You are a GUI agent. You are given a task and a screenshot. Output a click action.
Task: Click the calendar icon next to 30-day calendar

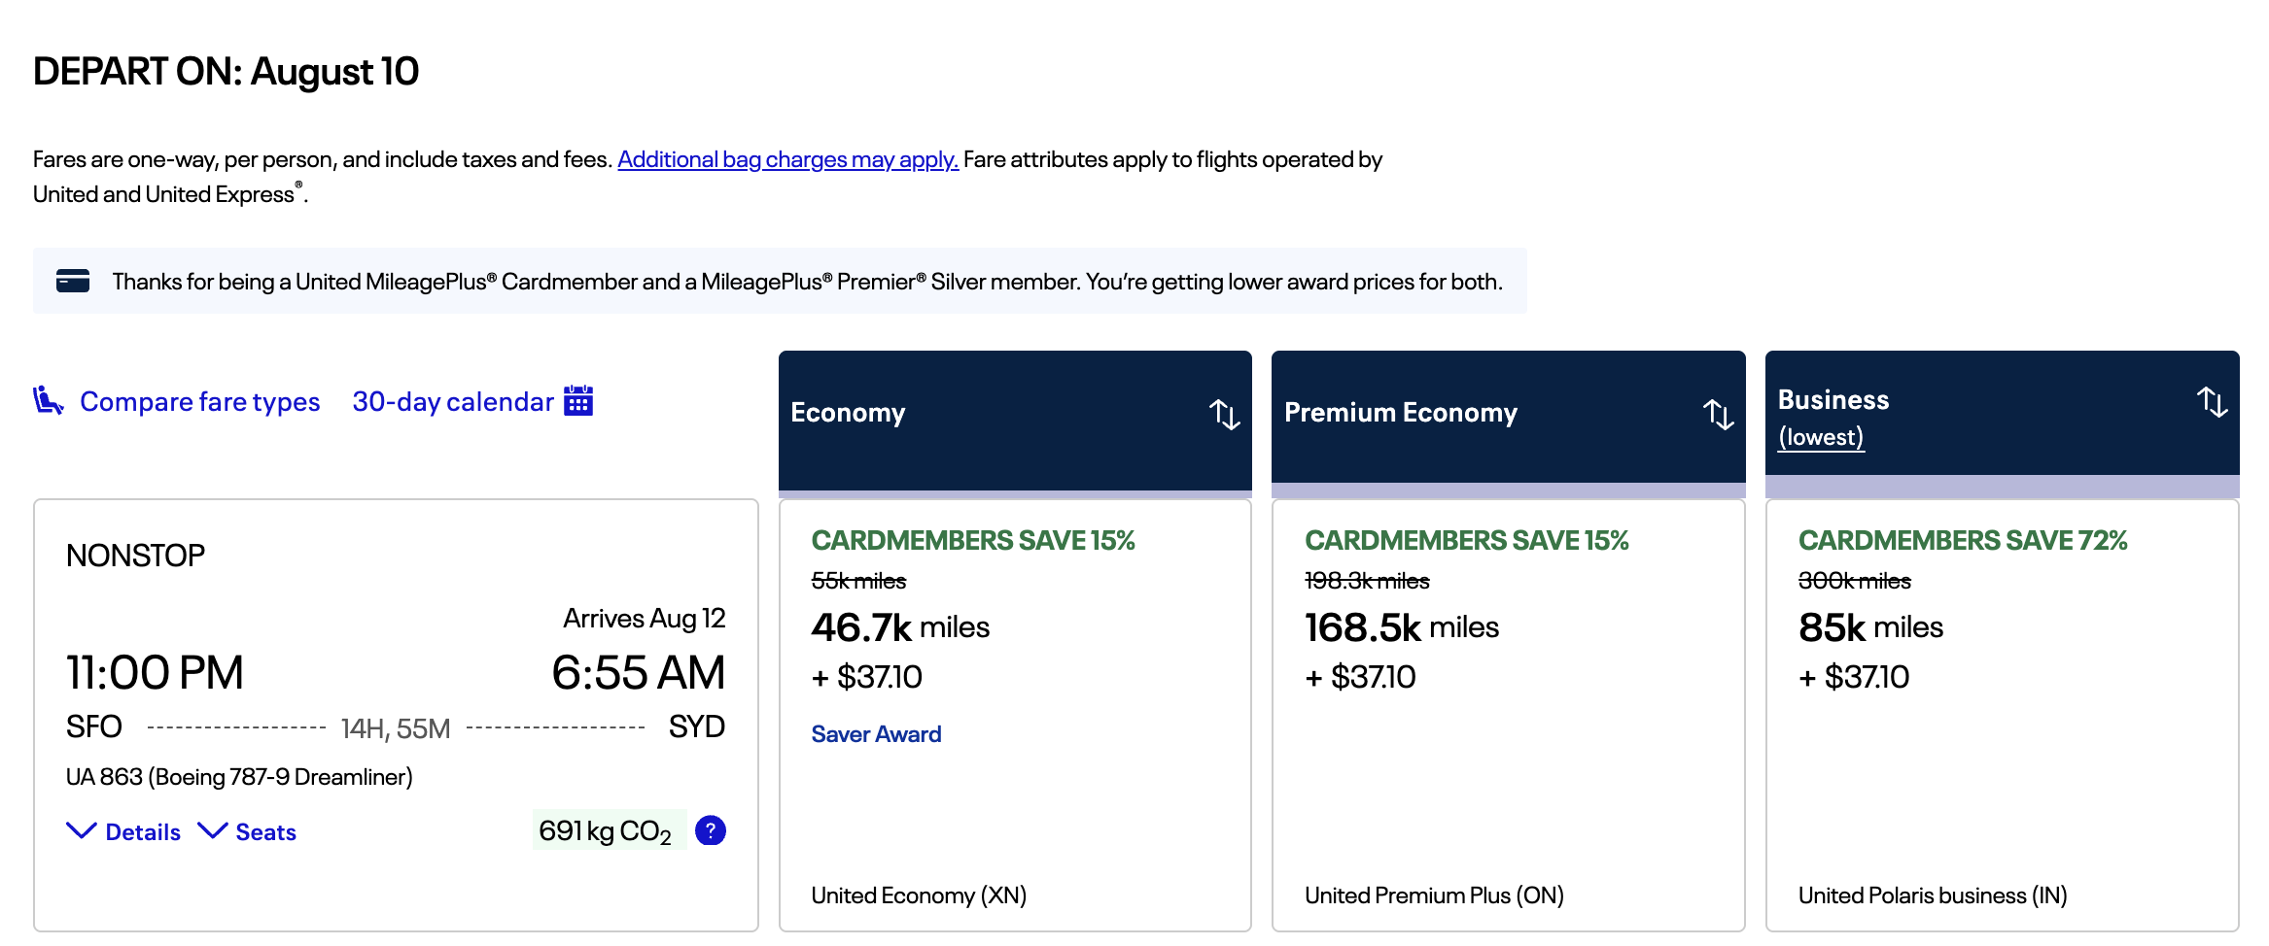(x=578, y=400)
